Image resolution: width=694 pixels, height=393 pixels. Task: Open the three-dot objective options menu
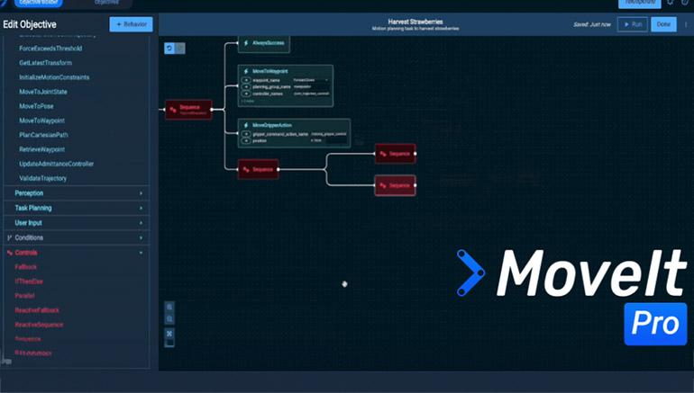point(687,24)
